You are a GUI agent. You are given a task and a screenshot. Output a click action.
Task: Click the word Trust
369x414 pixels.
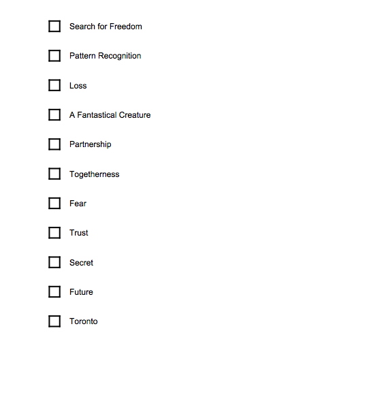pos(79,233)
